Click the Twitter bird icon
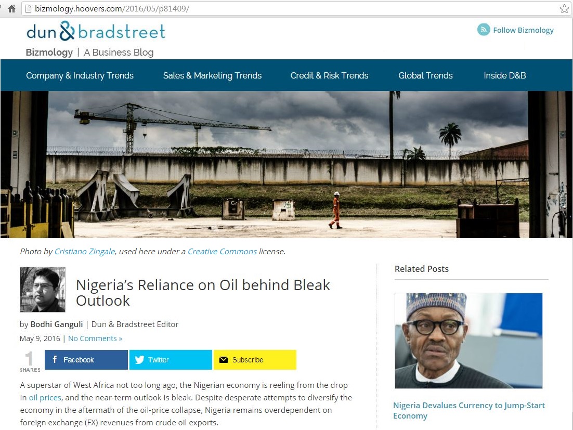The height and width of the screenshot is (430, 573). click(x=139, y=360)
